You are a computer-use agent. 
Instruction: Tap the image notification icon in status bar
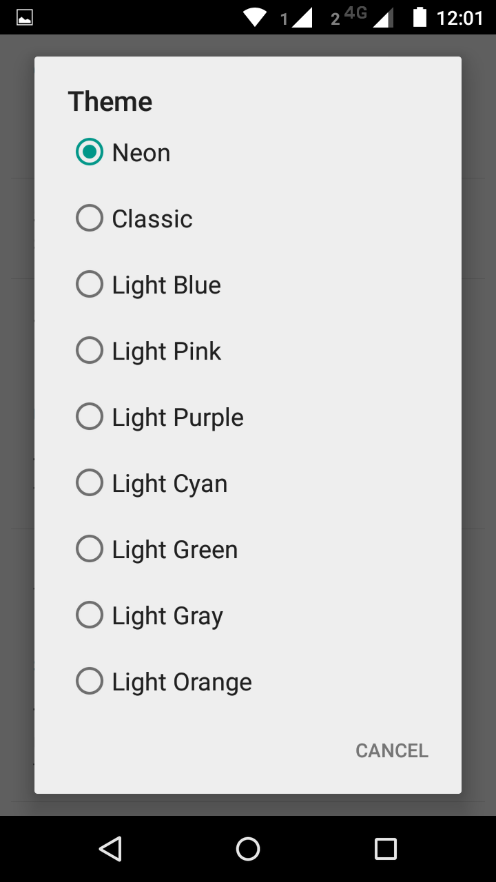point(25,18)
